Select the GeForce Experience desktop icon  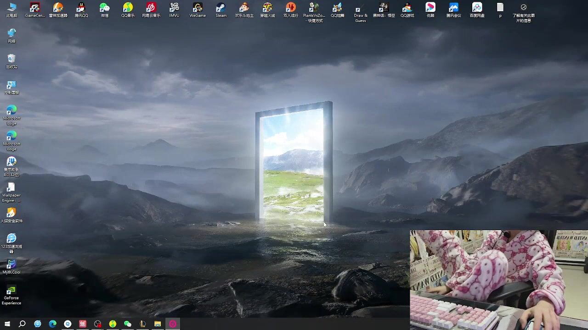pos(11,293)
